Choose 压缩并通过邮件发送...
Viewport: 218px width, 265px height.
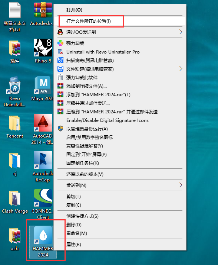pos(120,103)
